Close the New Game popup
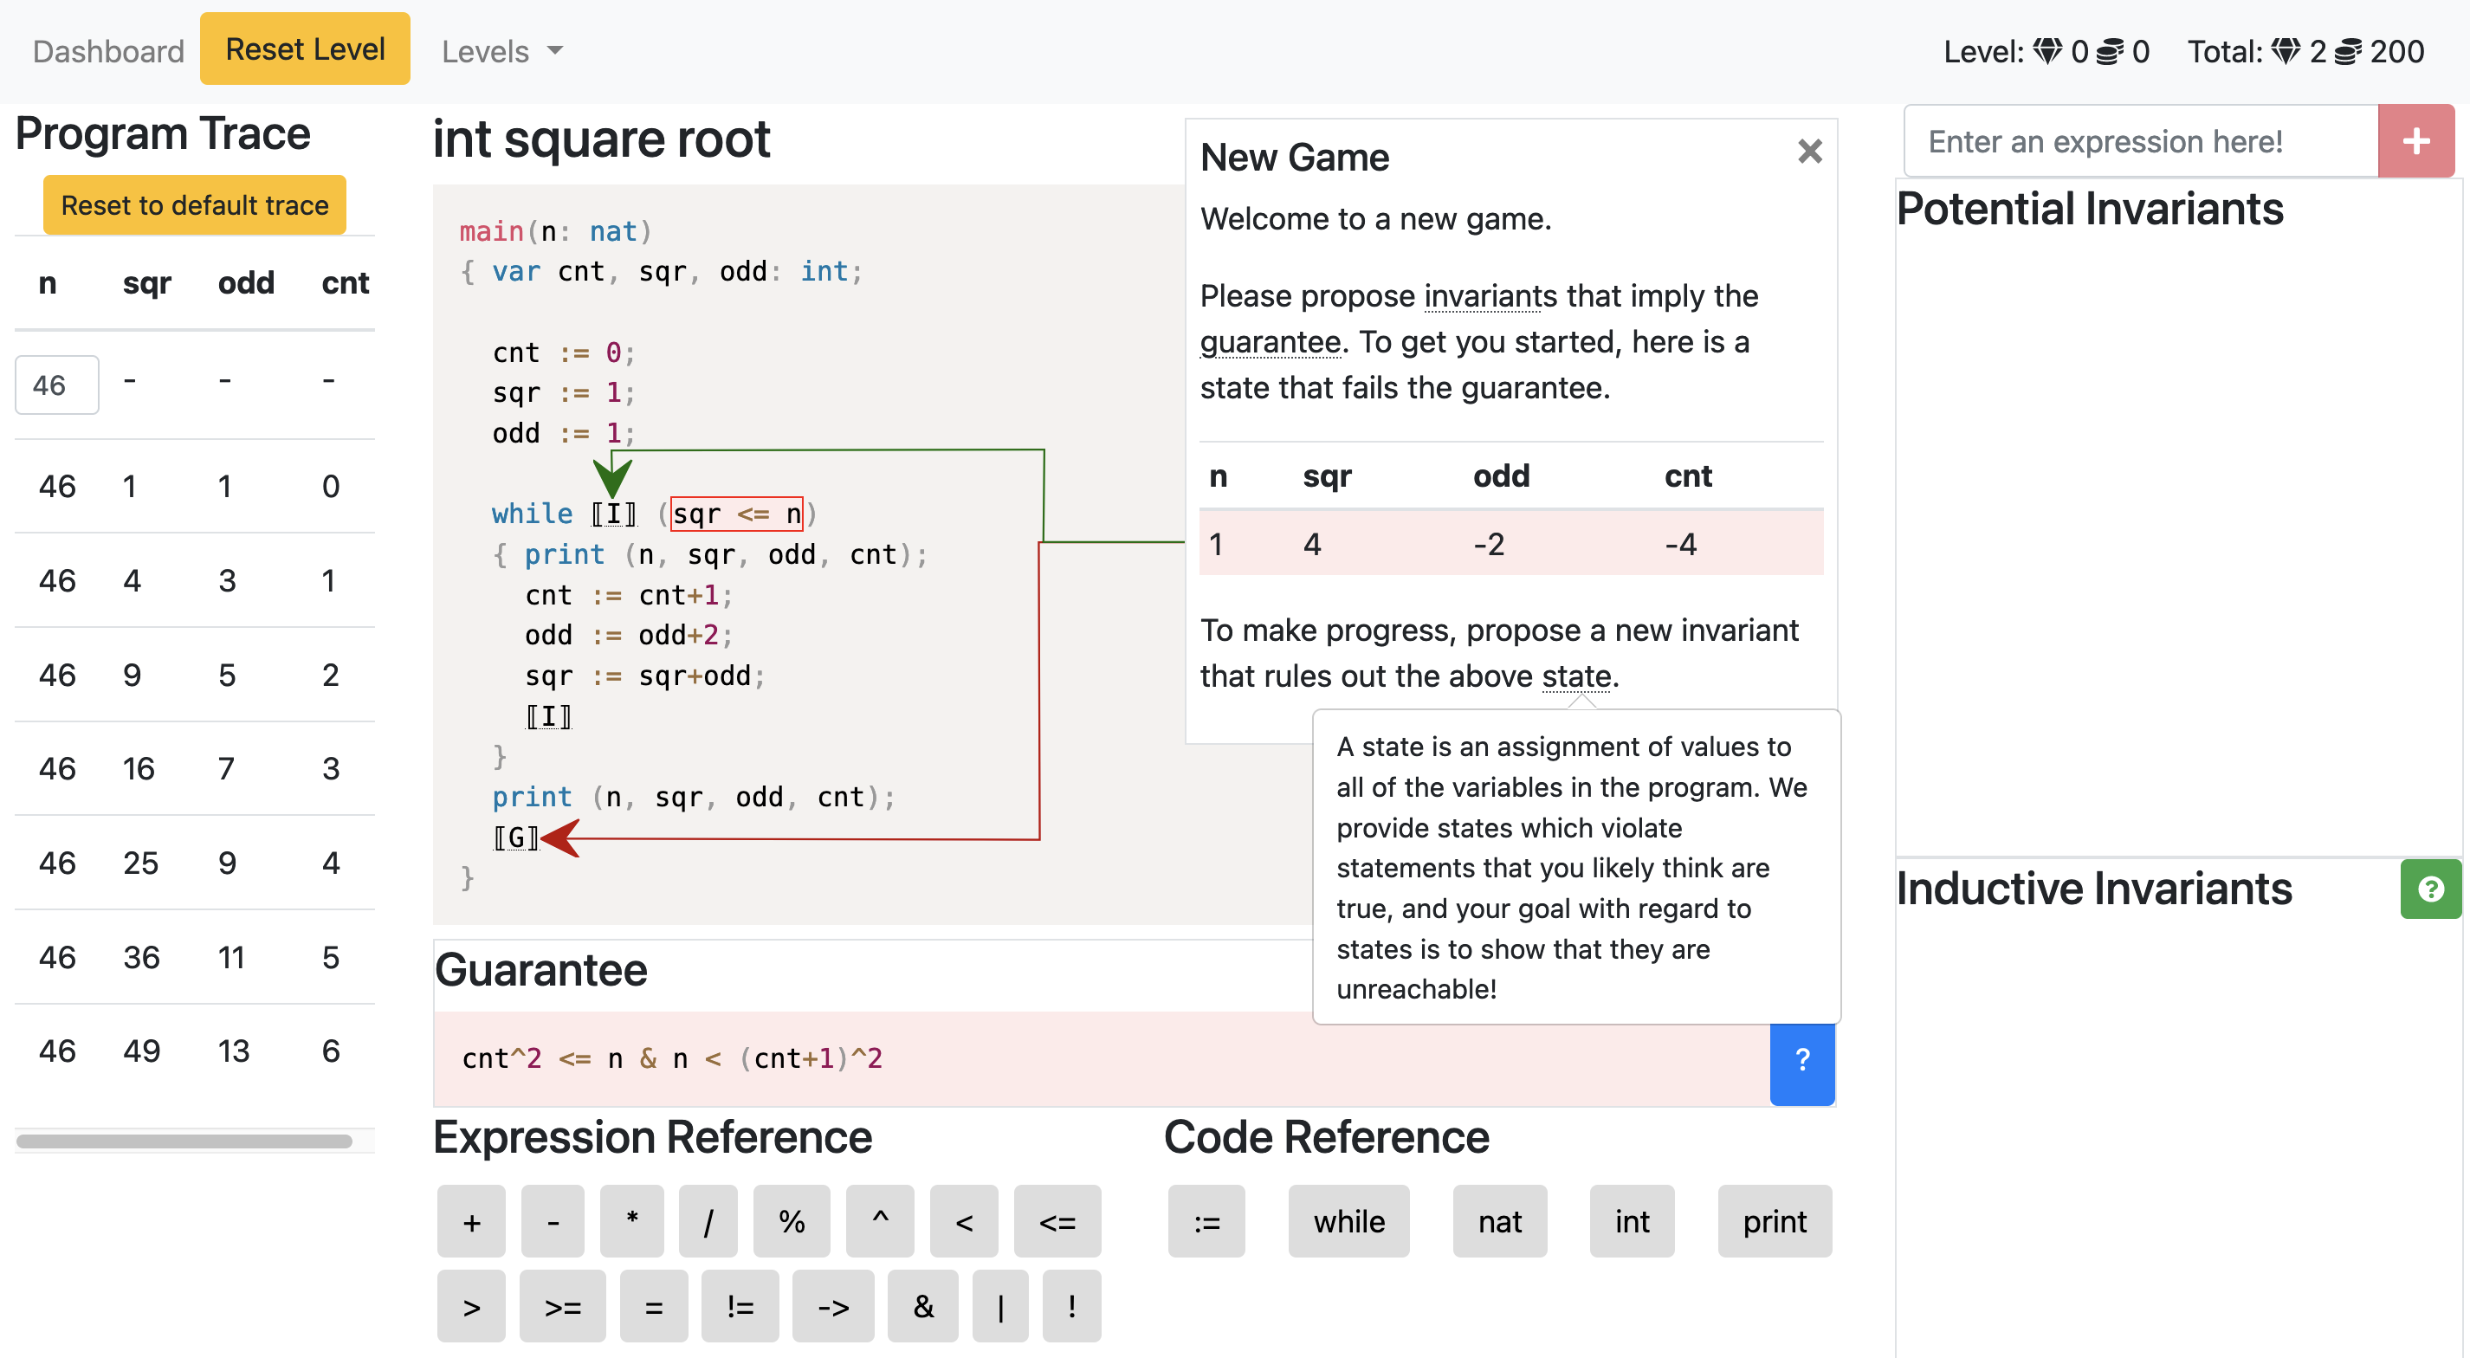 pos(1808,152)
